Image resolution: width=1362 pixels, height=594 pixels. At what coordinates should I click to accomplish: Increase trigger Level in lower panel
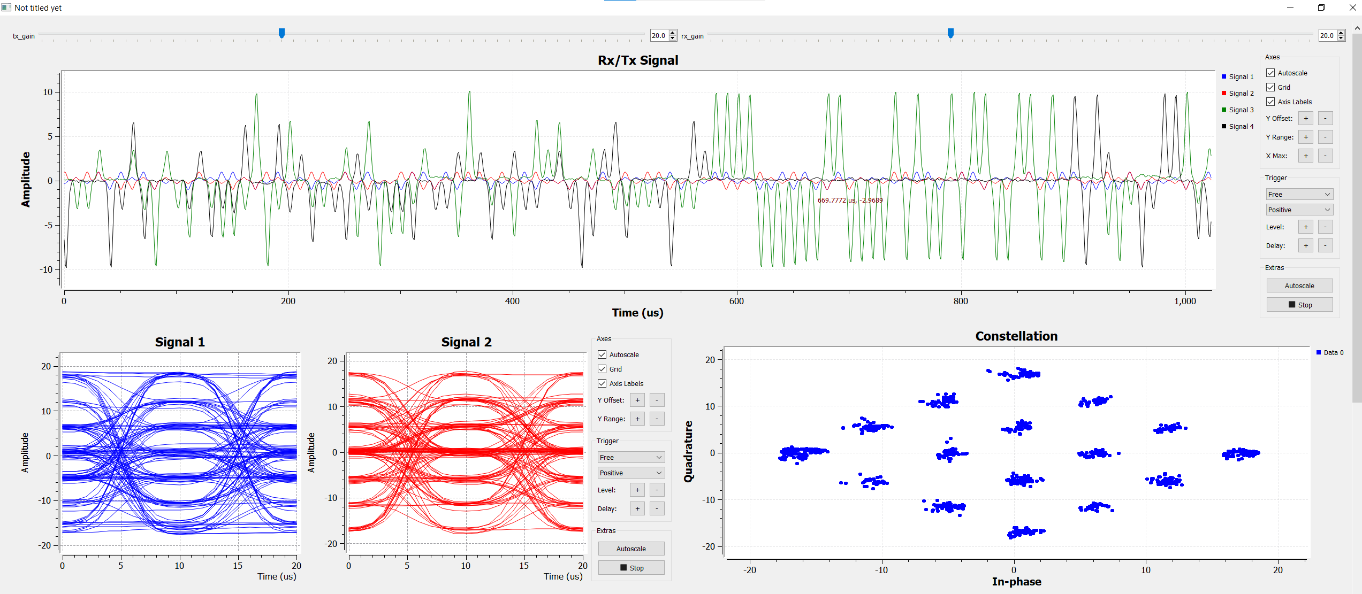click(x=637, y=490)
